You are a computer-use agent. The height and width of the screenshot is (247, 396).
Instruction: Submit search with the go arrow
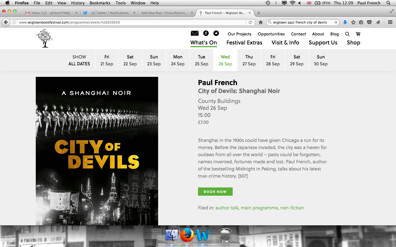click(x=335, y=22)
